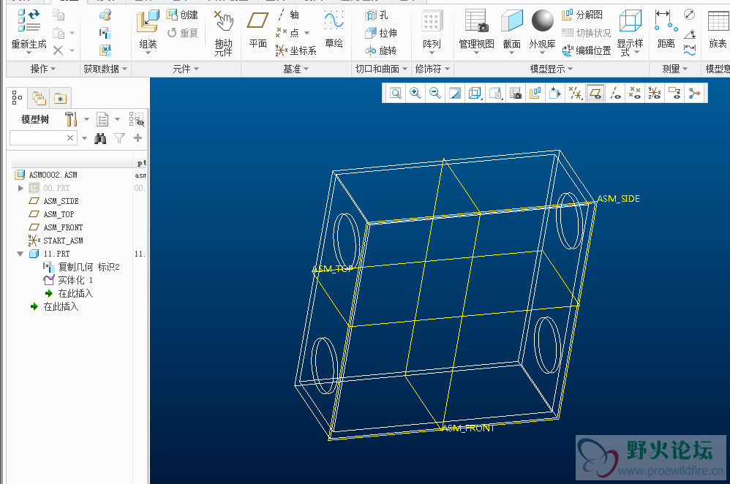This screenshot has width=730, height=484.
Task: Click the 拉伸 extrude tool
Action: coord(381,33)
